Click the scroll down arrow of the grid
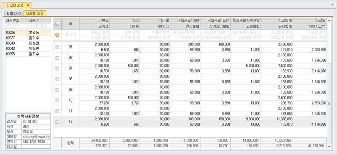The image size is (337, 155). click(329, 147)
